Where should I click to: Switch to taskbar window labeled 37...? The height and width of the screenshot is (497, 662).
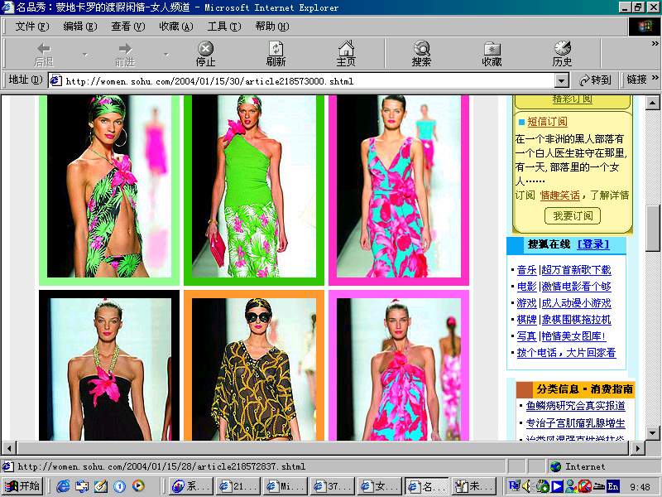click(x=333, y=486)
